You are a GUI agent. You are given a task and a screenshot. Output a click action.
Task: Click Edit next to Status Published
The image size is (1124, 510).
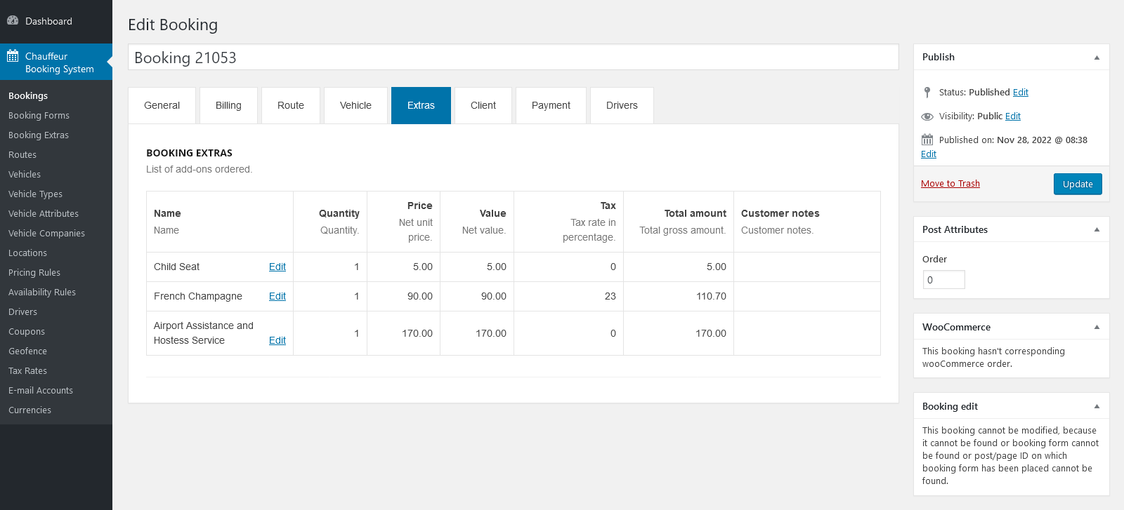1020,93
